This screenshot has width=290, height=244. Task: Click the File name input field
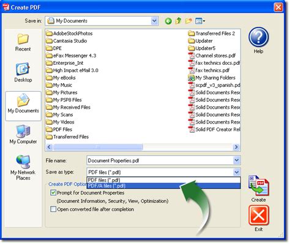(x=160, y=160)
